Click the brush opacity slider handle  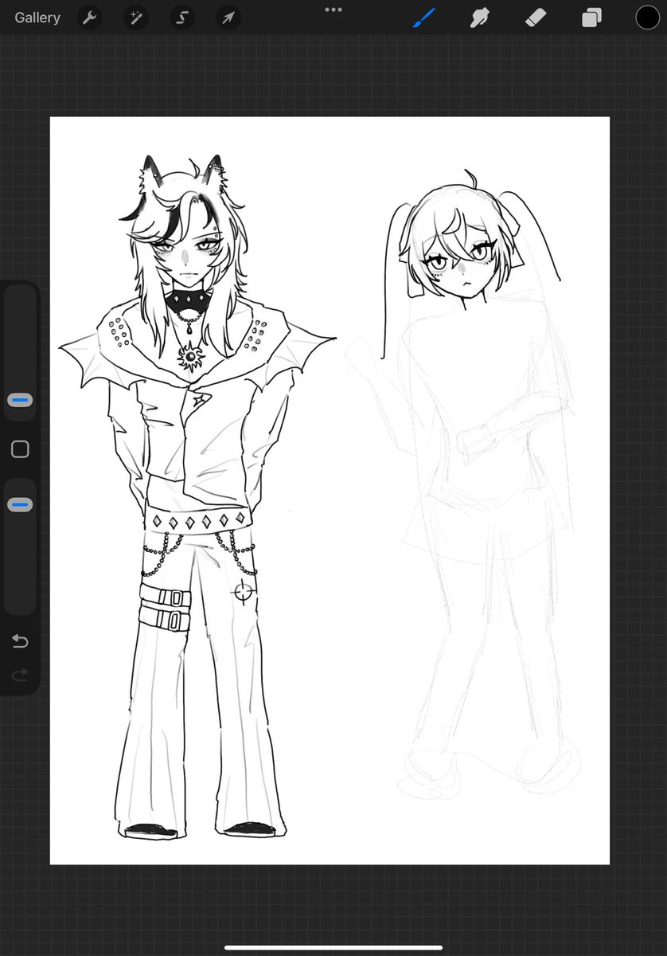[x=20, y=504]
